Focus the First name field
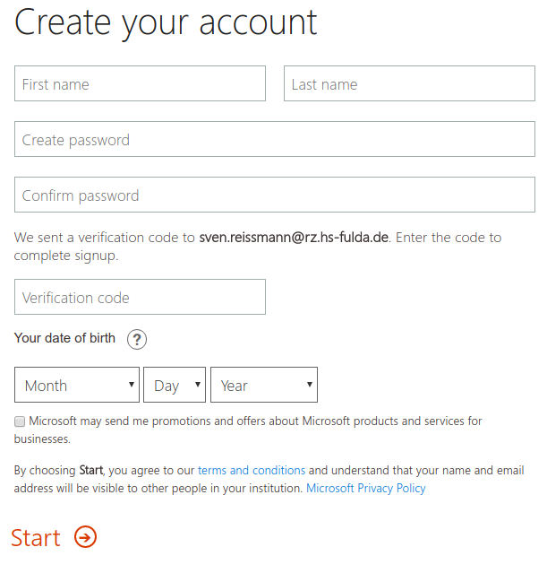This screenshot has height=573, width=547. (x=140, y=83)
